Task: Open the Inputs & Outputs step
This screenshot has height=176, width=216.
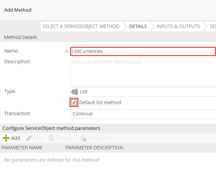Action: [178, 26]
